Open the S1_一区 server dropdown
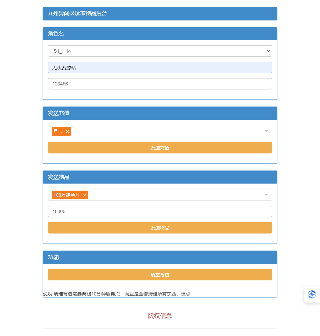The height and width of the screenshot is (336, 320). tap(160, 51)
